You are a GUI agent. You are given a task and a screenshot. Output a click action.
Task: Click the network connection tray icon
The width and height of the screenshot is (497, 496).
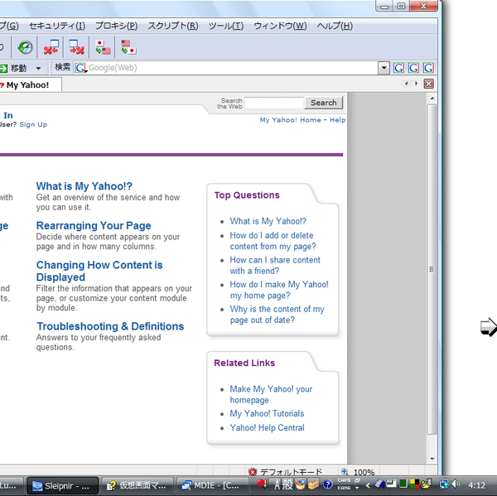[444, 484]
